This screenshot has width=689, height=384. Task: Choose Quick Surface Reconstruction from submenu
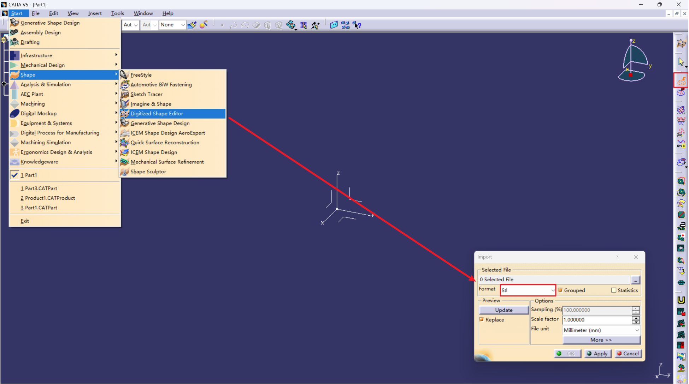pos(165,143)
